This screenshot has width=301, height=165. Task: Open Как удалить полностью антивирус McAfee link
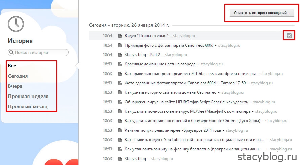(187, 111)
